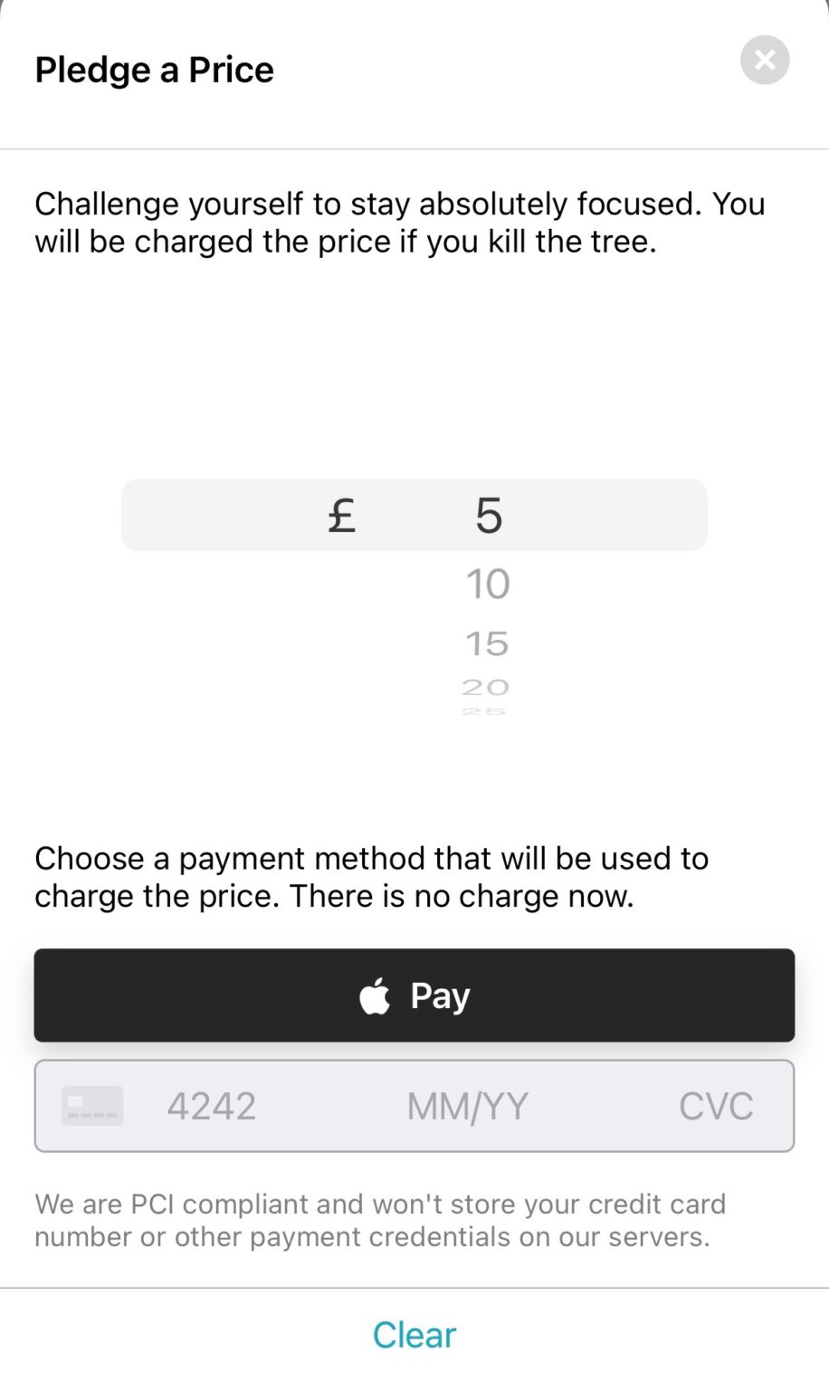Click the Pledge a Price title
The image size is (829, 1390).
click(154, 70)
